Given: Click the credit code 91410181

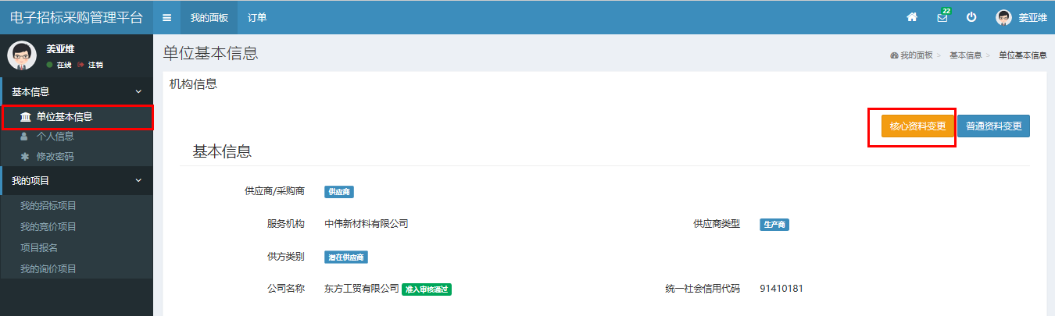Looking at the screenshot, I should tap(781, 289).
